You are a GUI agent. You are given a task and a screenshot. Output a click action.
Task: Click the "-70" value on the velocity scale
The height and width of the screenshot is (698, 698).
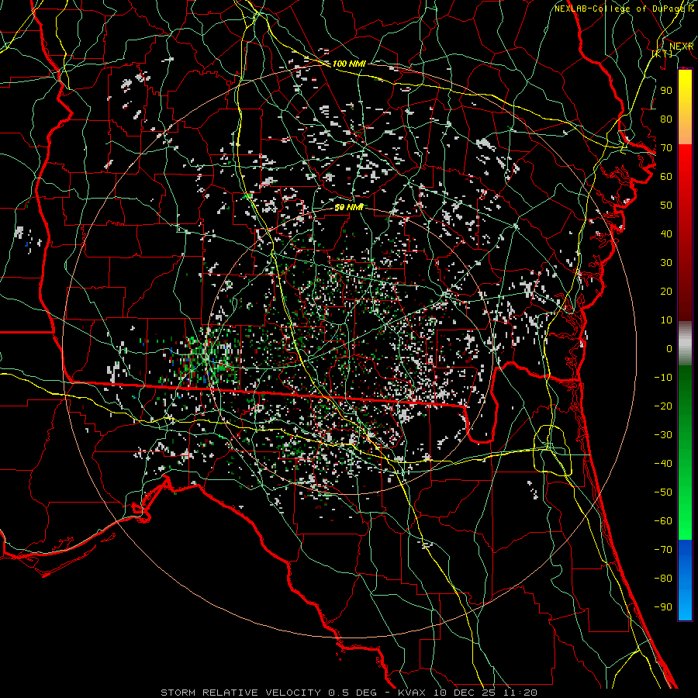(663, 550)
